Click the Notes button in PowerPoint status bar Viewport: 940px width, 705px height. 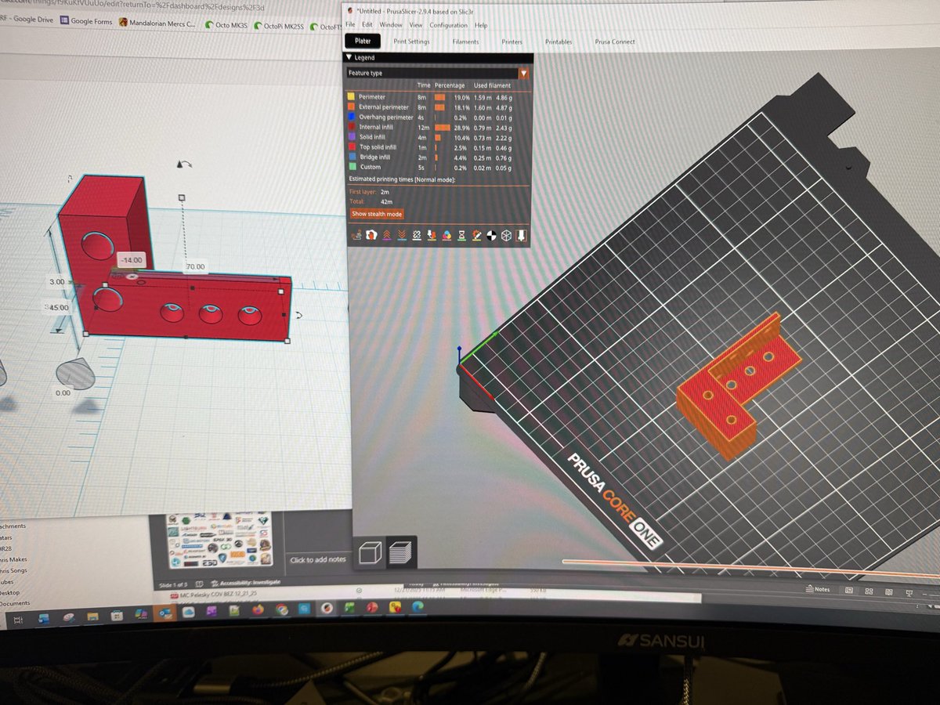point(818,589)
